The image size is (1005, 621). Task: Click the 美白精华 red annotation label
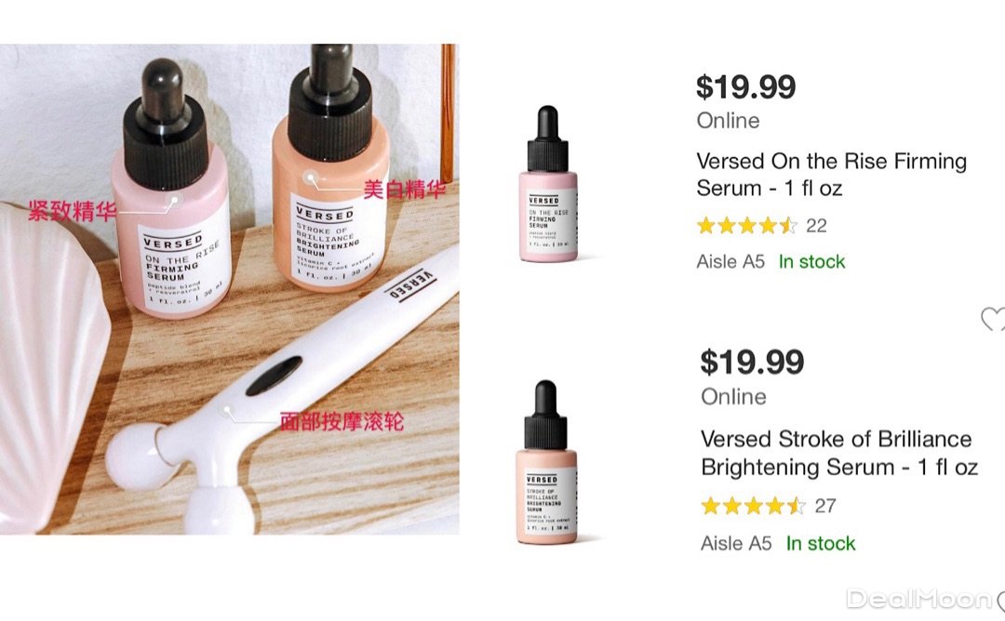point(405,190)
